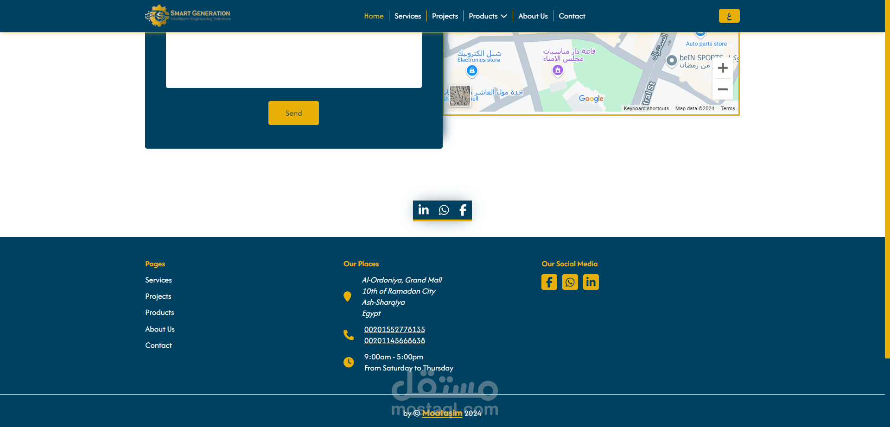Open the footer About Us link
The height and width of the screenshot is (427, 890).
tap(160, 329)
